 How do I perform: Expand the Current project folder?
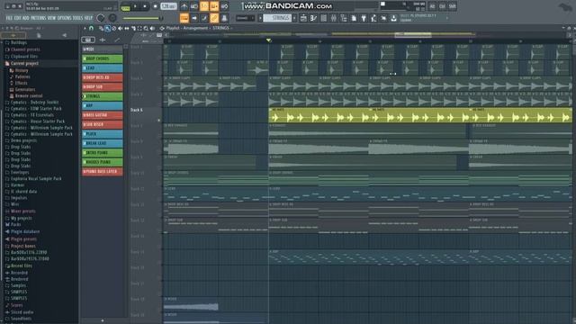tap(24, 64)
